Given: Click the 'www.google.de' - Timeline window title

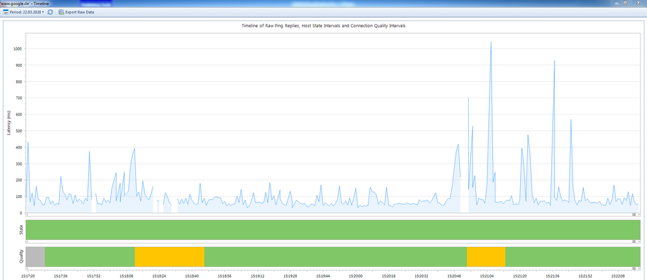Looking at the screenshot, I should [25, 3].
